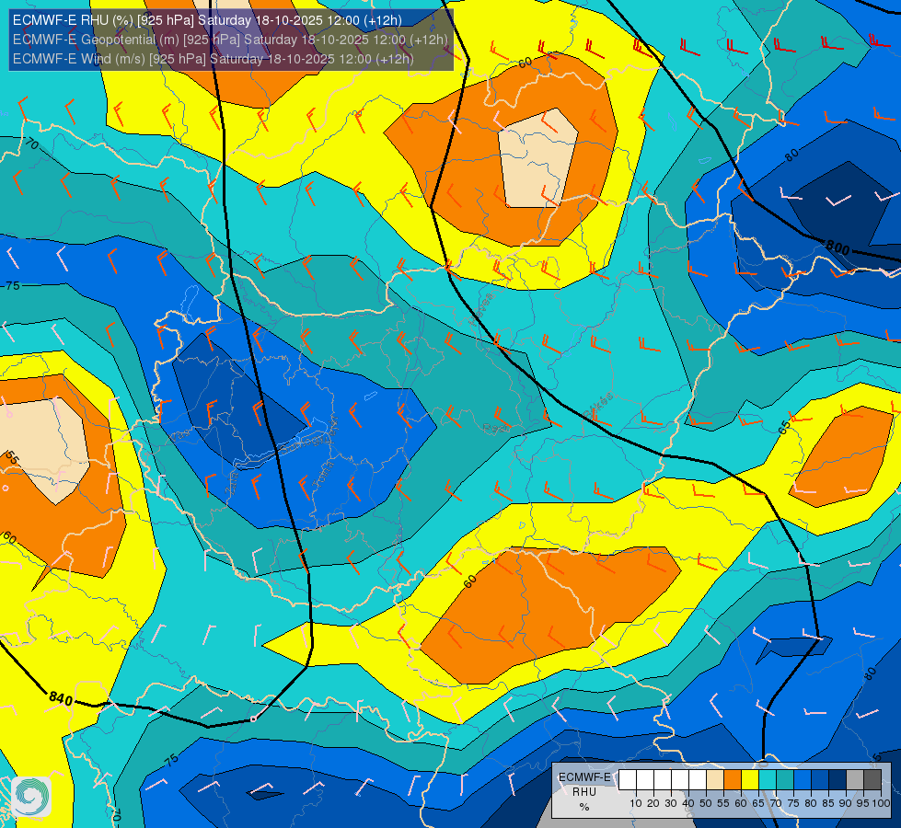Click the cyan 65-70 legend swatch
This screenshot has height=828, width=901.
point(768,780)
